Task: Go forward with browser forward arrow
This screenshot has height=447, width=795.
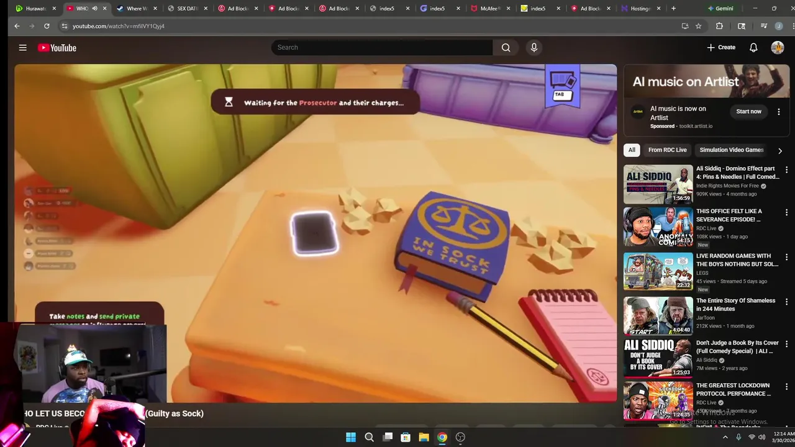Action: point(32,26)
